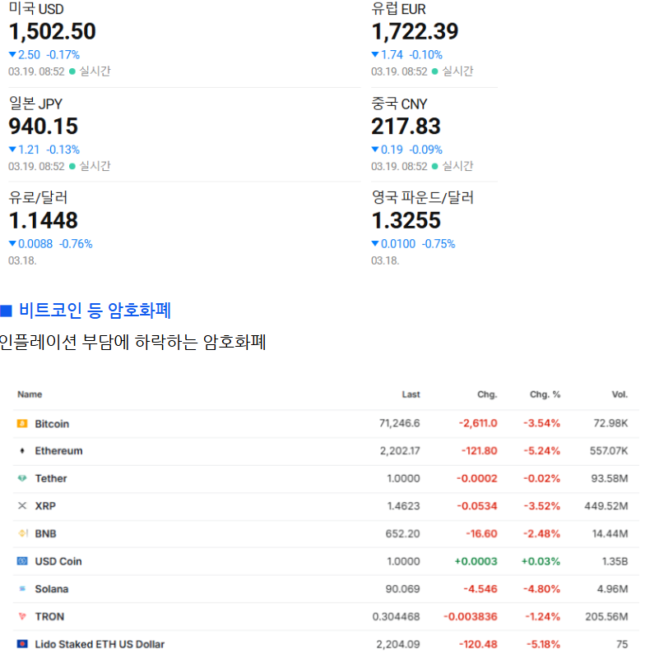Click the USD Coin icon
650x654 pixels.
tap(22, 561)
